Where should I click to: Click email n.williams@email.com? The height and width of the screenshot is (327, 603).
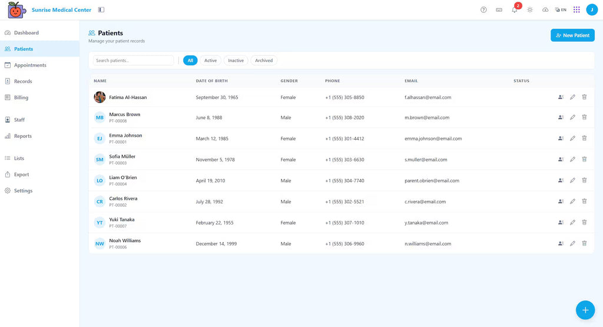pos(428,243)
